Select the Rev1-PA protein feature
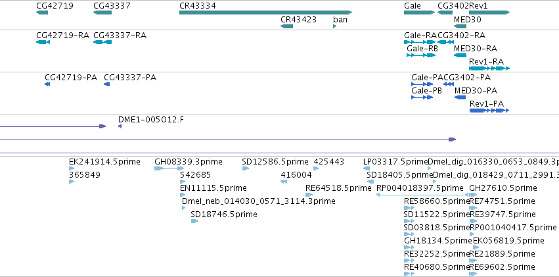 [x=489, y=111]
